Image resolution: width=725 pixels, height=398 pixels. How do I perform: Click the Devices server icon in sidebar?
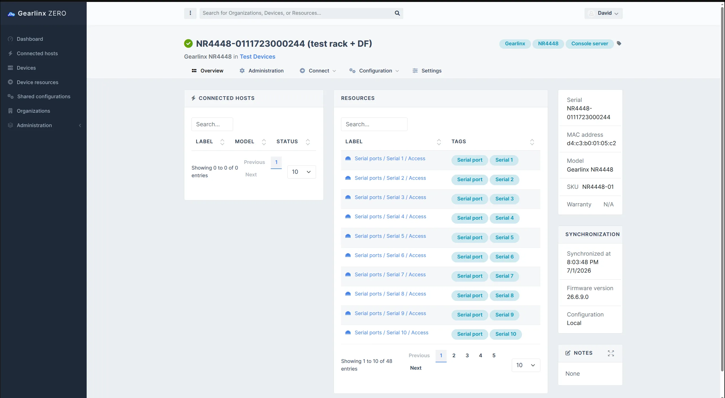10,68
